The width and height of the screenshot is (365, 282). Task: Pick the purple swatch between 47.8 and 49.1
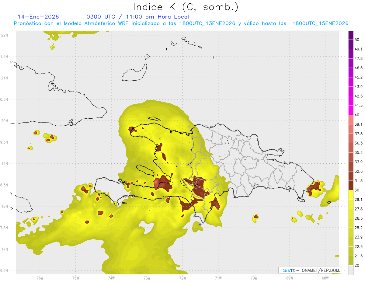(x=351, y=54)
